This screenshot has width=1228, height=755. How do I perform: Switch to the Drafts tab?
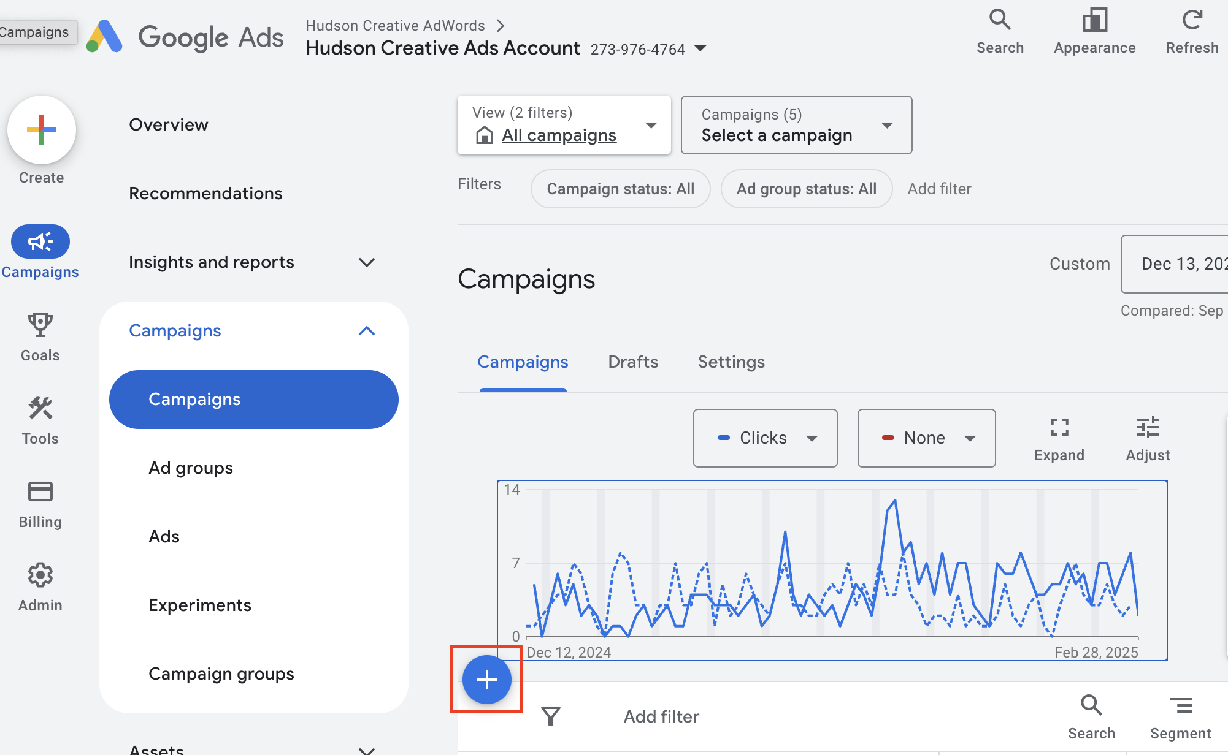pos(633,362)
